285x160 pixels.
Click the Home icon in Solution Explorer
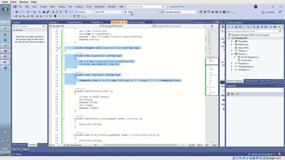(x=236, y=27)
